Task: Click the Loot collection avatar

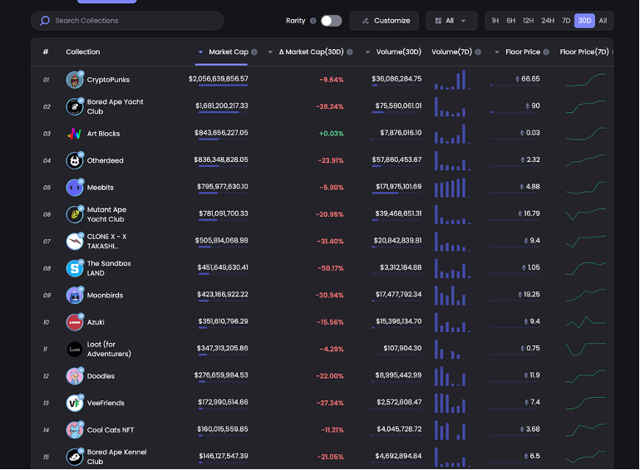Action: click(x=75, y=349)
